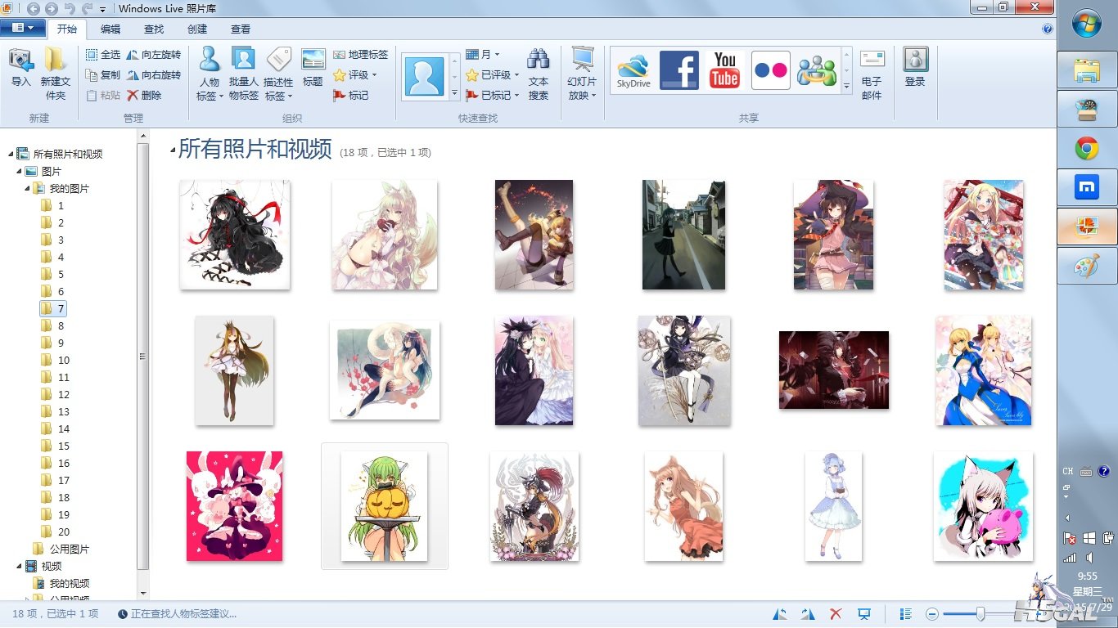1118x628 pixels.
Task: Open the 创建 (Create) tab
Action: tap(197, 29)
